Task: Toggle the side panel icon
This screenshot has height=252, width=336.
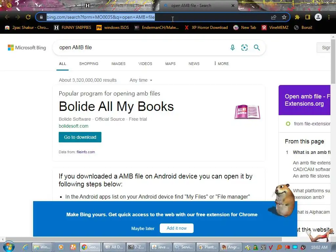Action: click(x=308, y=17)
